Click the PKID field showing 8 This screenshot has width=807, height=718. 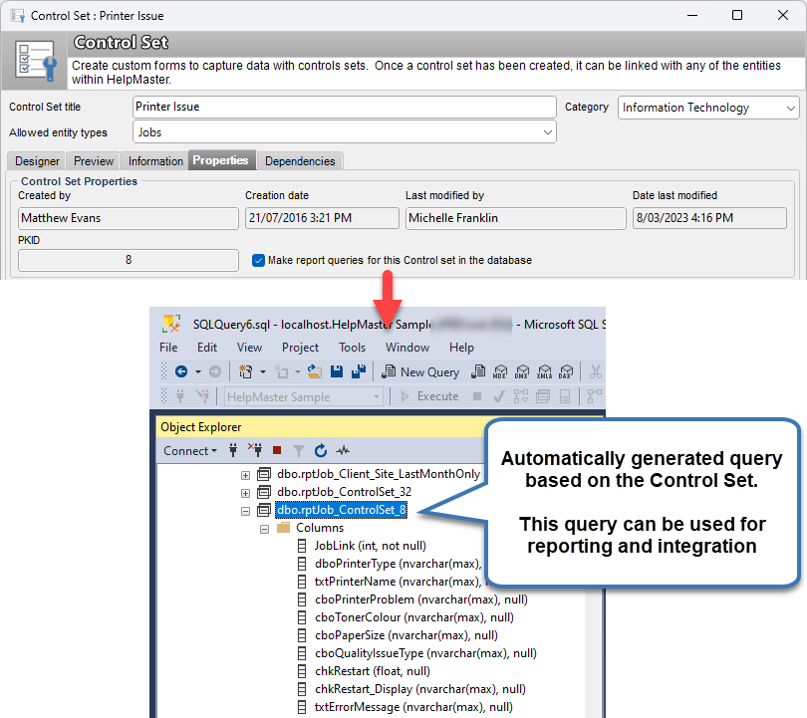[129, 260]
